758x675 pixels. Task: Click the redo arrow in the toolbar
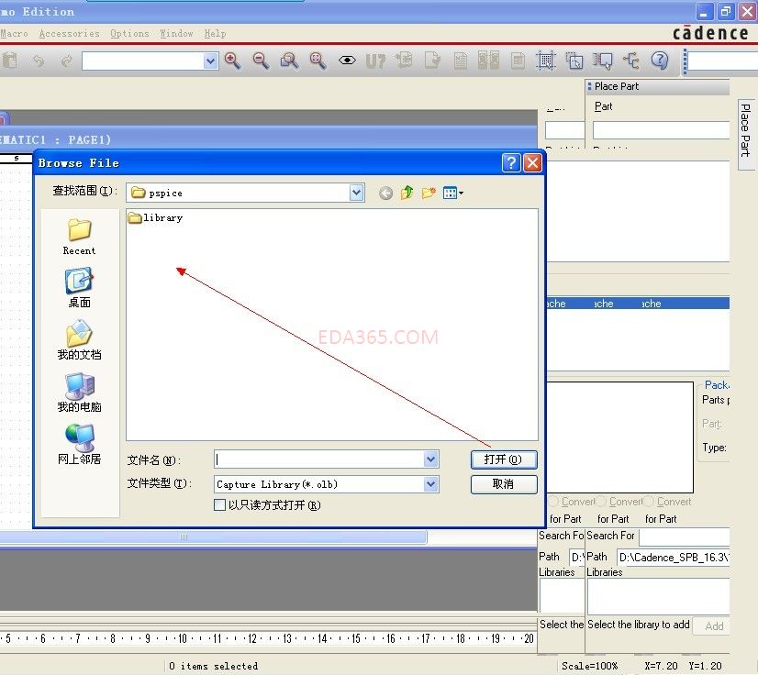[x=67, y=61]
